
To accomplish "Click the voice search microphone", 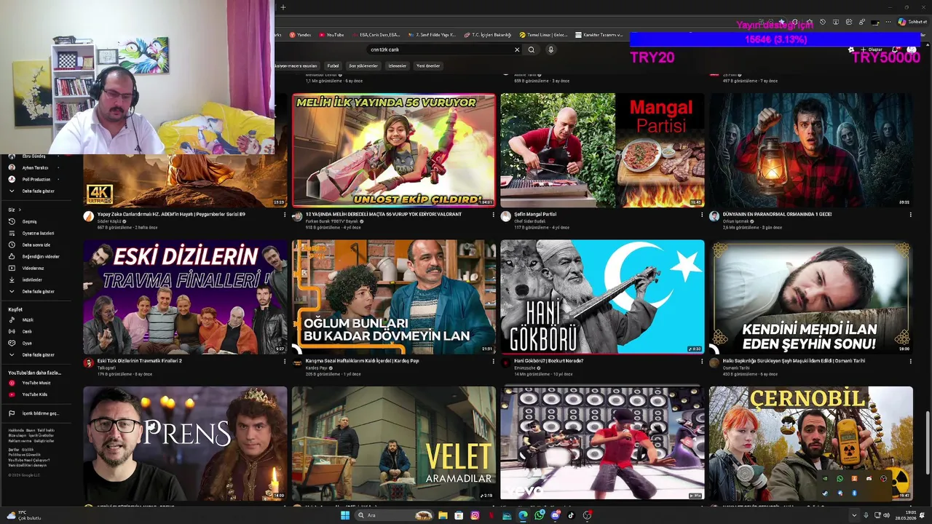I will pos(550,49).
